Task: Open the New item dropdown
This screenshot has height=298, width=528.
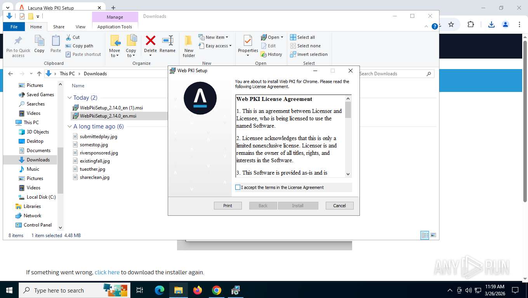Action: (213, 37)
